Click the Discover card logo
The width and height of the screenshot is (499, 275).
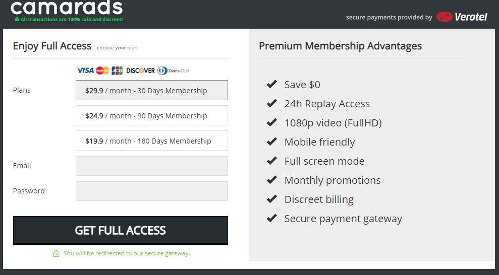coord(140,71)
